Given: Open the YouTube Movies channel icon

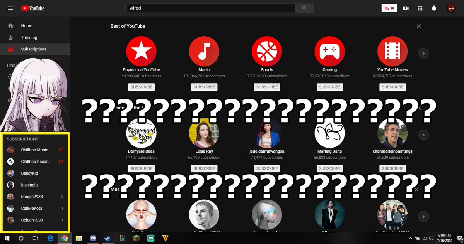Looking at the screenshot, I should pyautogui.click(x=392, y=51).
